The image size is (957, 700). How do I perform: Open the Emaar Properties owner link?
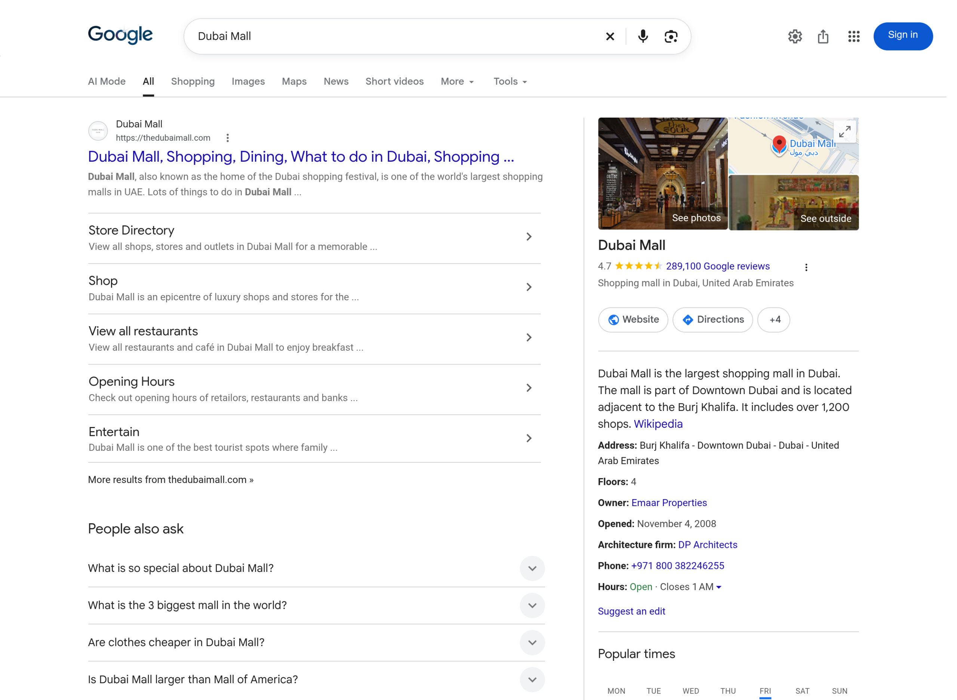669,503
